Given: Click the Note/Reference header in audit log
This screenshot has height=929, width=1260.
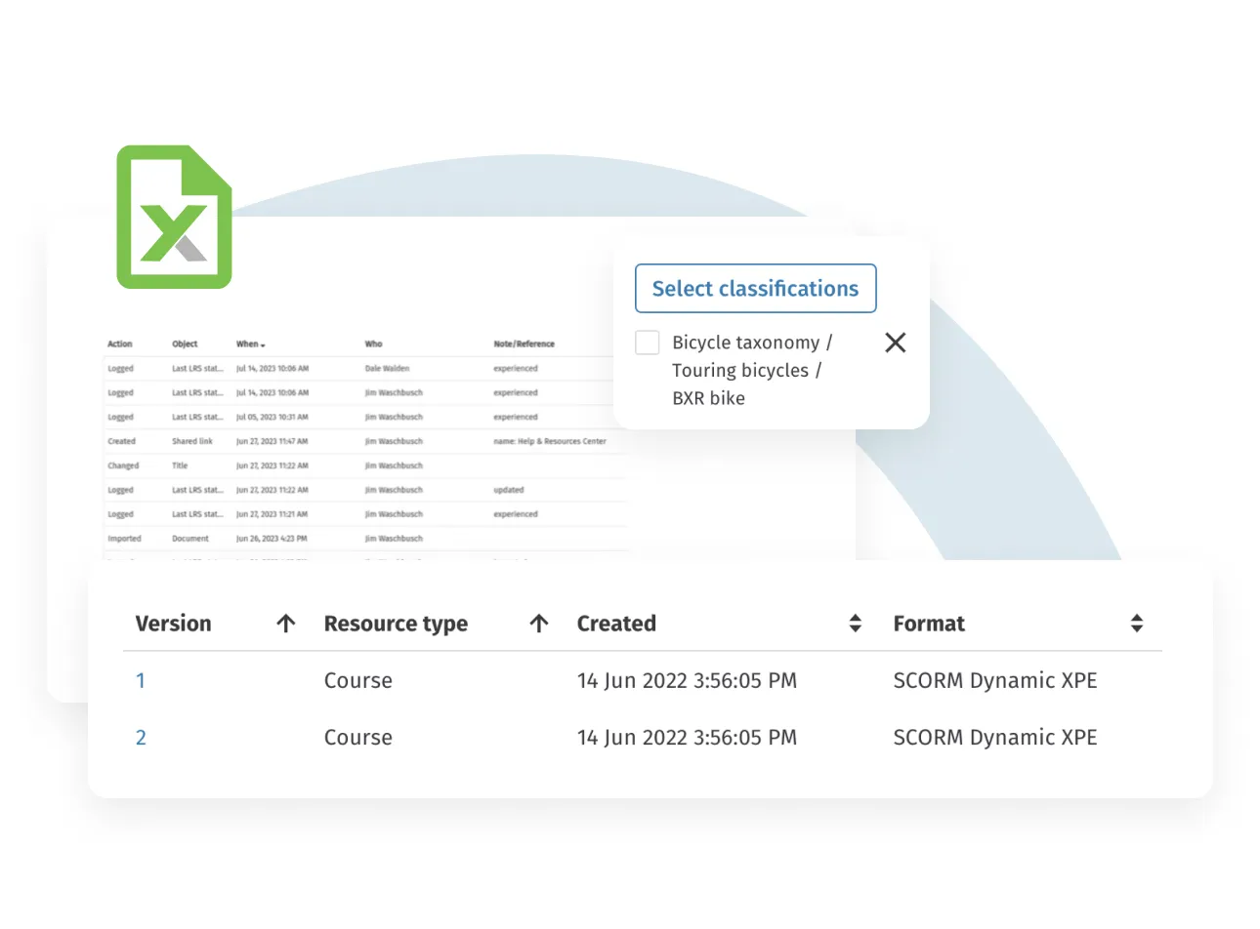Looking at the screenshot, I should tap(524, 344).
